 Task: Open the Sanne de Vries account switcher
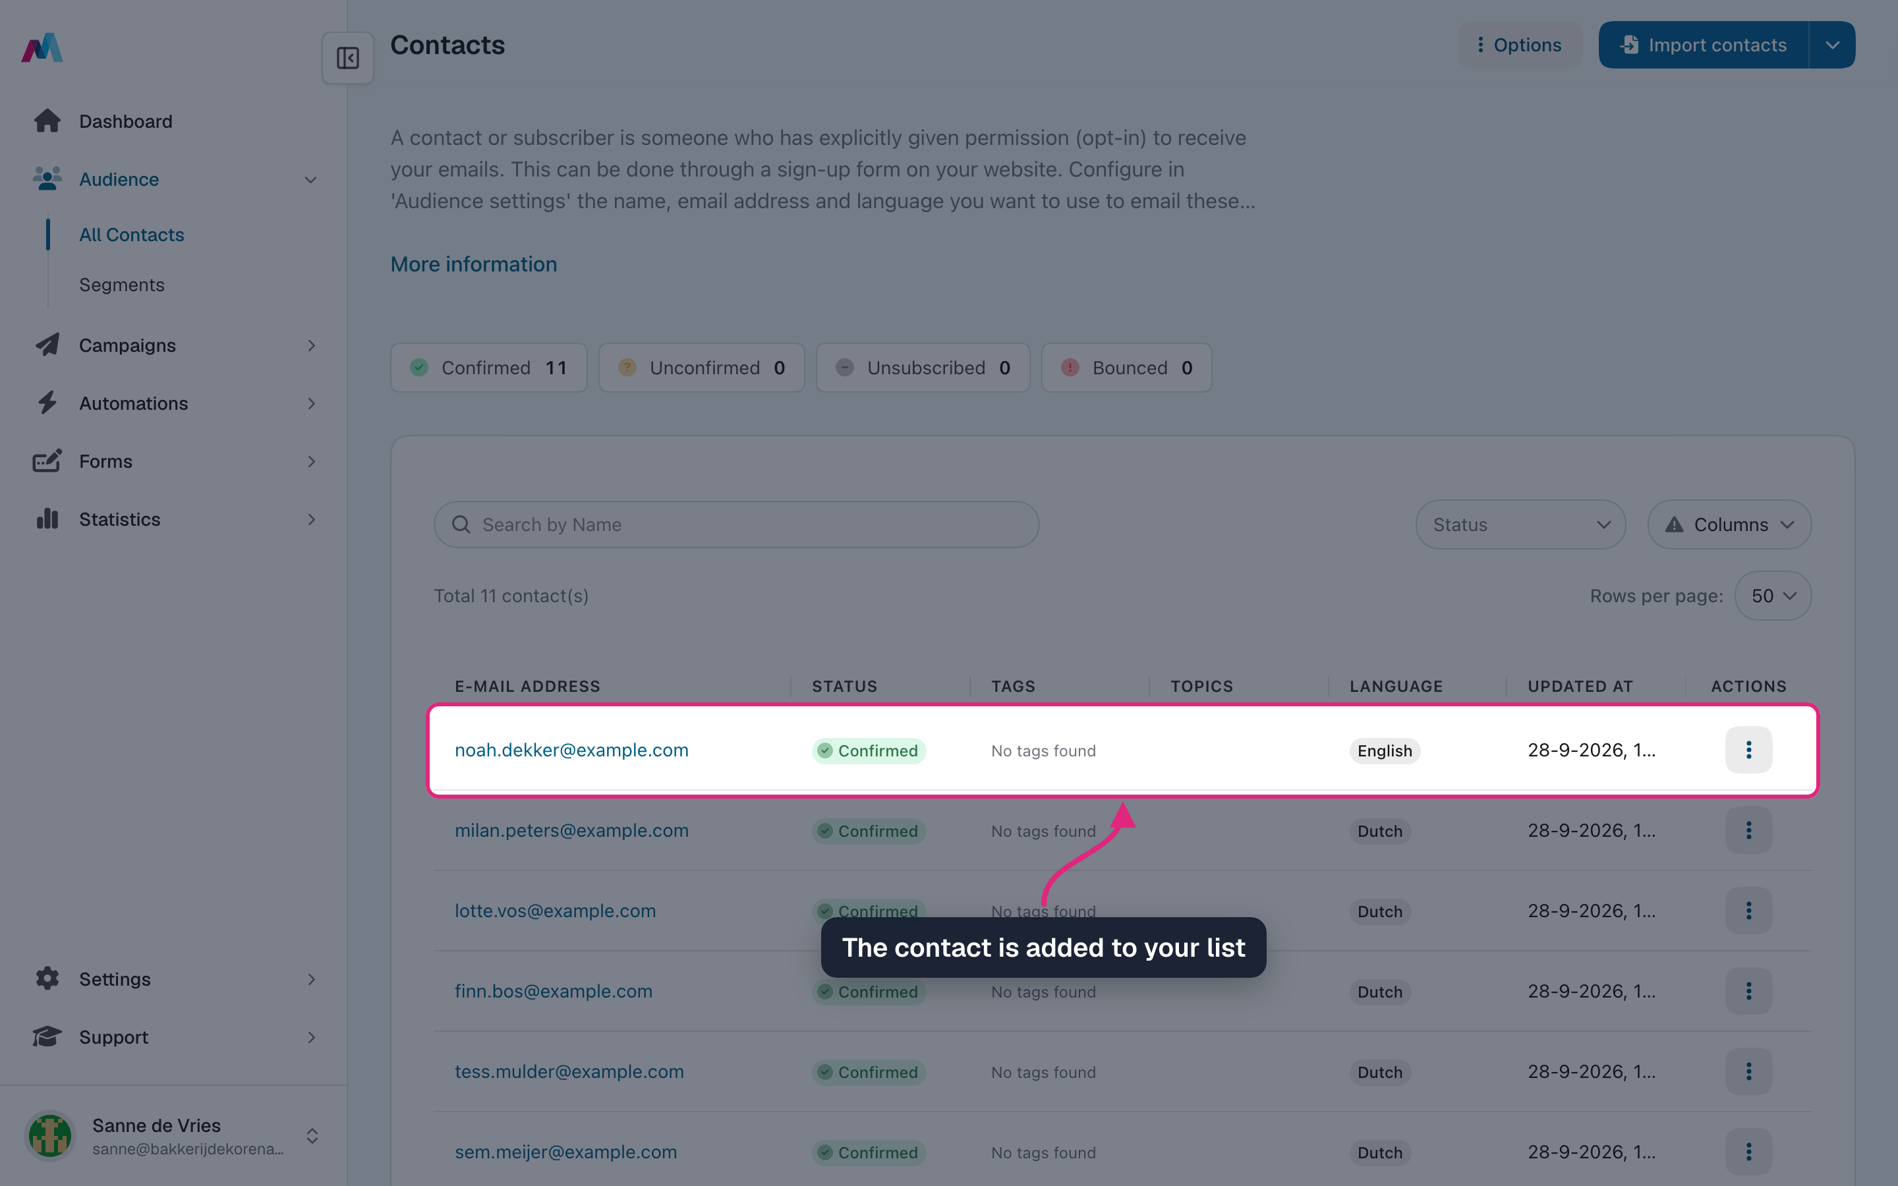173,1136
